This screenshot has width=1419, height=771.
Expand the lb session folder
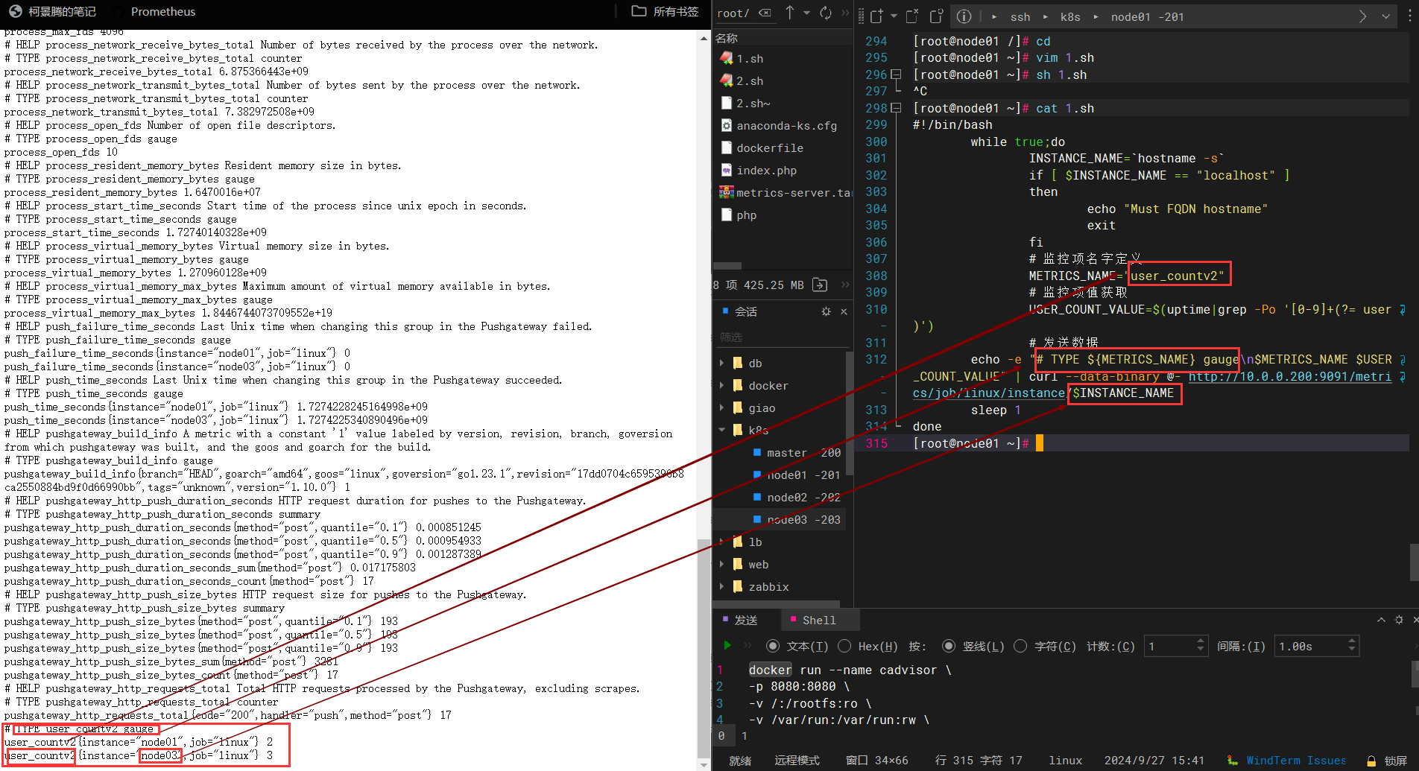(x=721, y=542)
